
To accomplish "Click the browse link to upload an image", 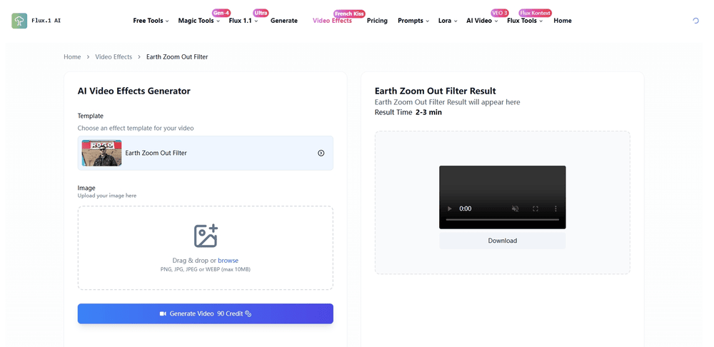I will coord(228,261).
